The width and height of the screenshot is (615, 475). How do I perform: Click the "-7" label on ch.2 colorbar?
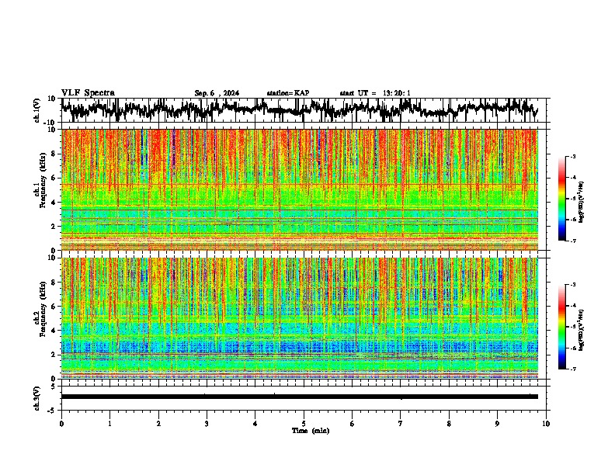pyautogui.click(x=572, y=369)
